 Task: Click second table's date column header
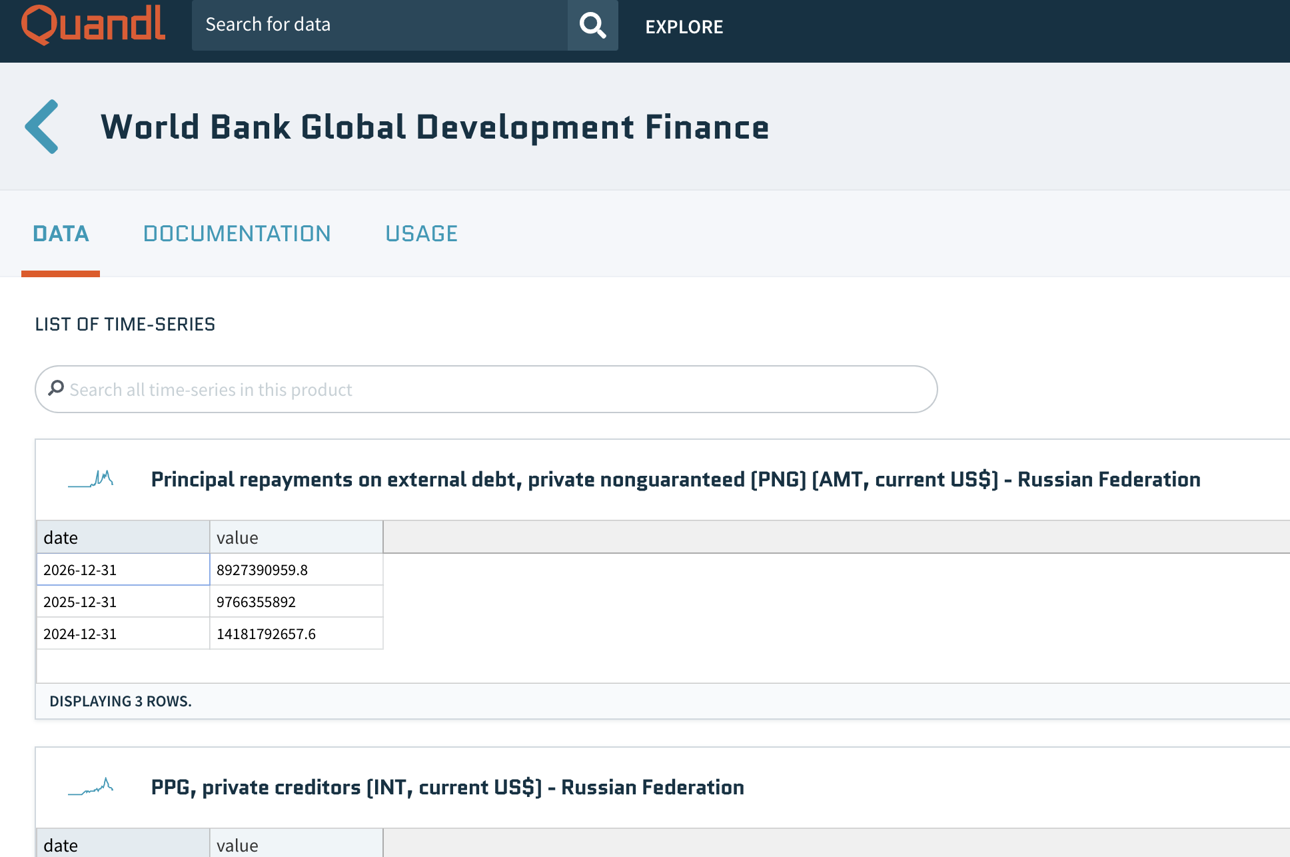point(123,844)
